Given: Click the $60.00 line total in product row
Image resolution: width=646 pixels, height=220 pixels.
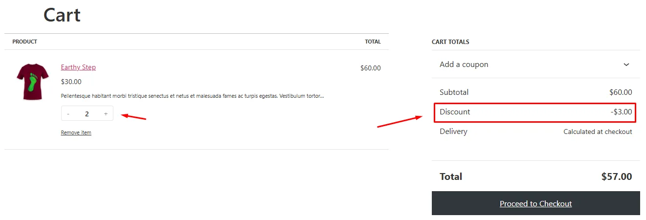Looking at the screenshot, I should point(370,68).
